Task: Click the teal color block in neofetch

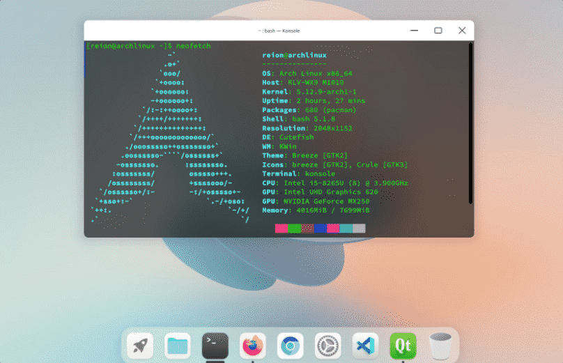Action: 346,229
